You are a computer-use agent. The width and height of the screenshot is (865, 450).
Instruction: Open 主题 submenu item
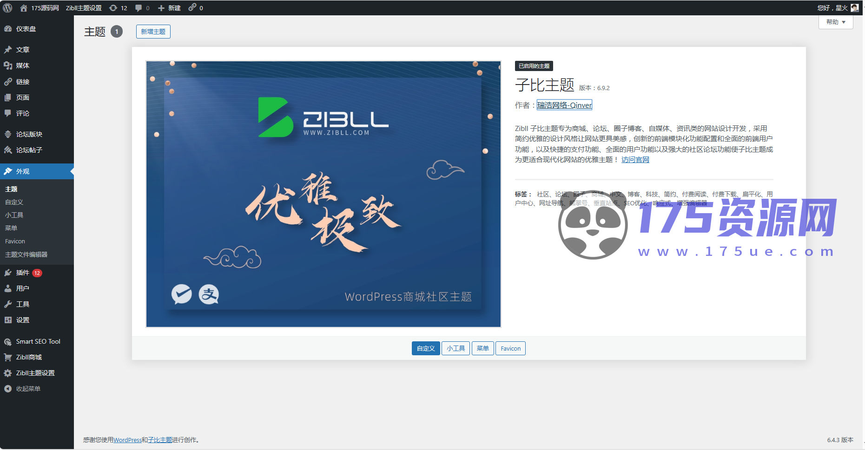coord(11,189)
